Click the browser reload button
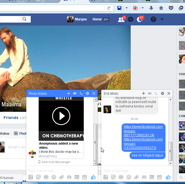 click(x=109, y=8)
